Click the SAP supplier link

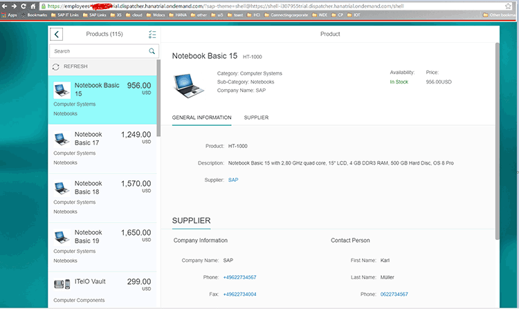click(233, 180)
